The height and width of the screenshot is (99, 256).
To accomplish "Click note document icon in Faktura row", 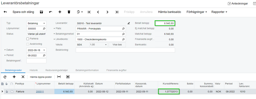I will tap(12, 92).
